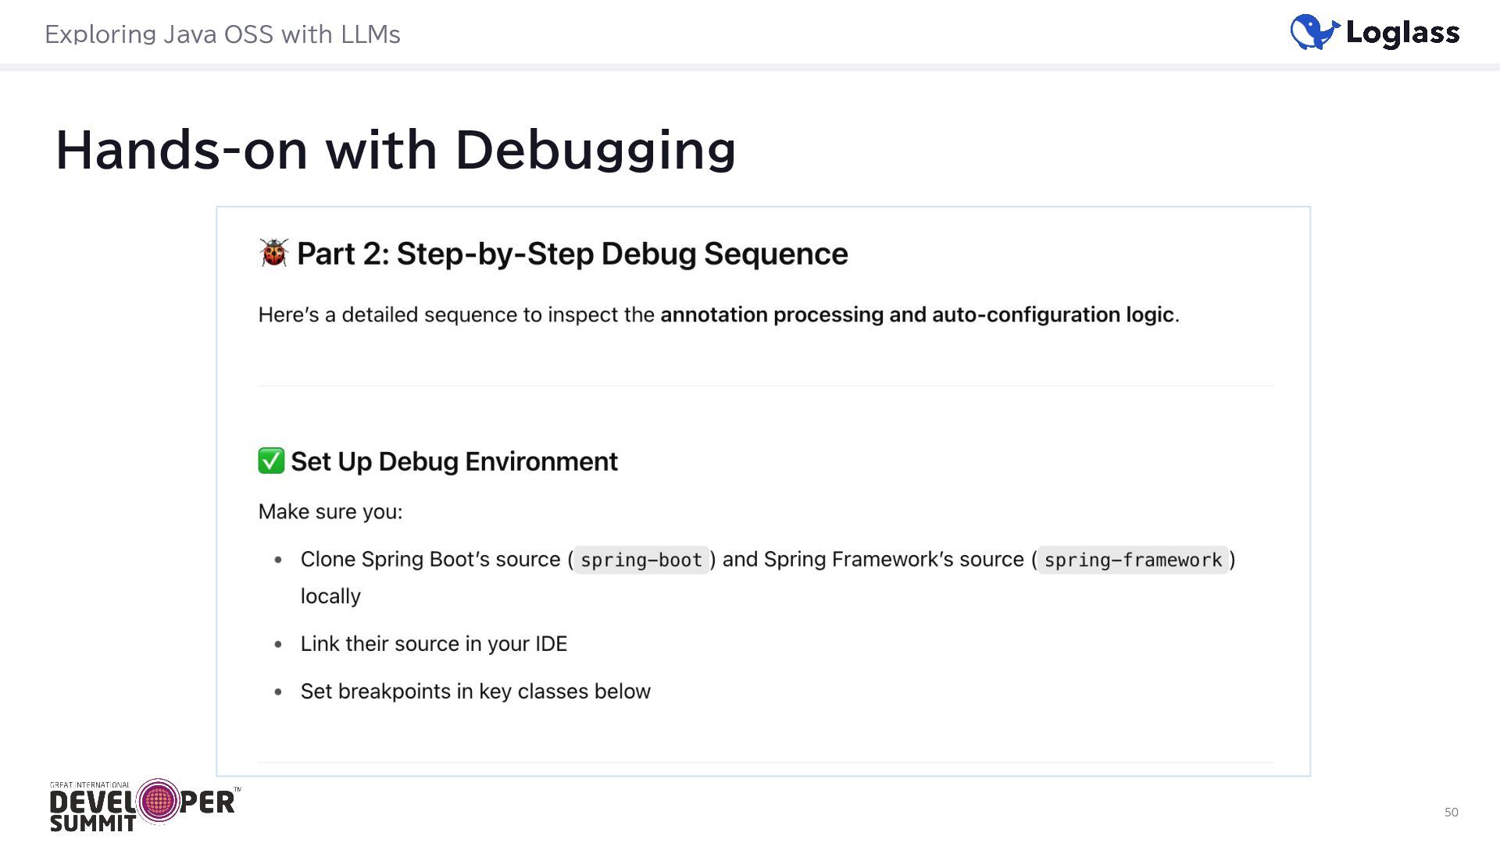The height and width of the screenshot is (843, 1500).
Task: Click the Link their source bullet
Action: click(434, 644)
